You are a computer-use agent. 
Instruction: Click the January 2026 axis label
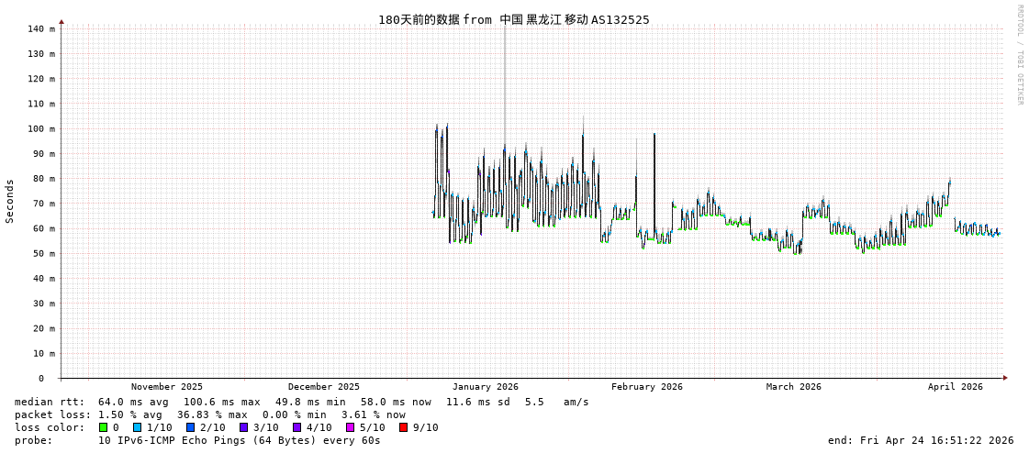tap(485, 387)
